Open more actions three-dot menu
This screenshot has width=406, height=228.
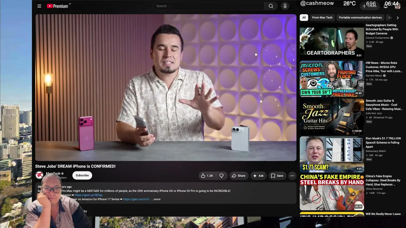click(292, 176)
